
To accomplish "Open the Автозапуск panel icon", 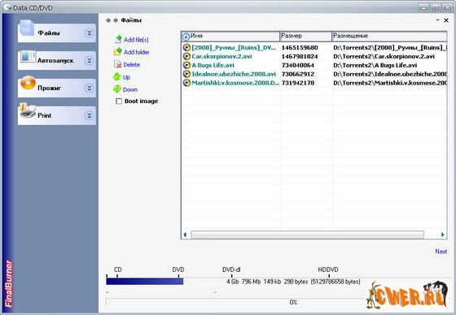I will click(x=28, y=57).
